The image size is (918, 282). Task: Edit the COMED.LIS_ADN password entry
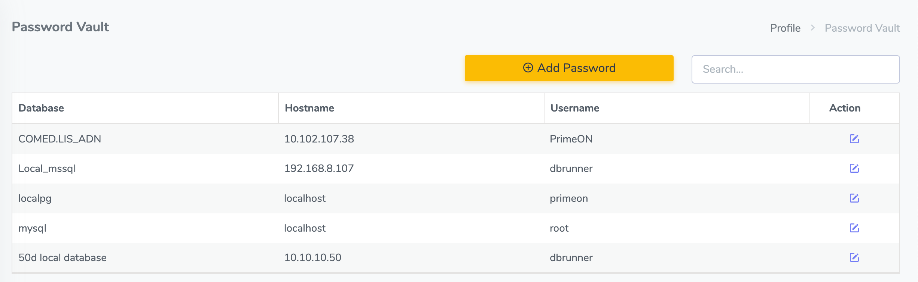pos(854,139)
